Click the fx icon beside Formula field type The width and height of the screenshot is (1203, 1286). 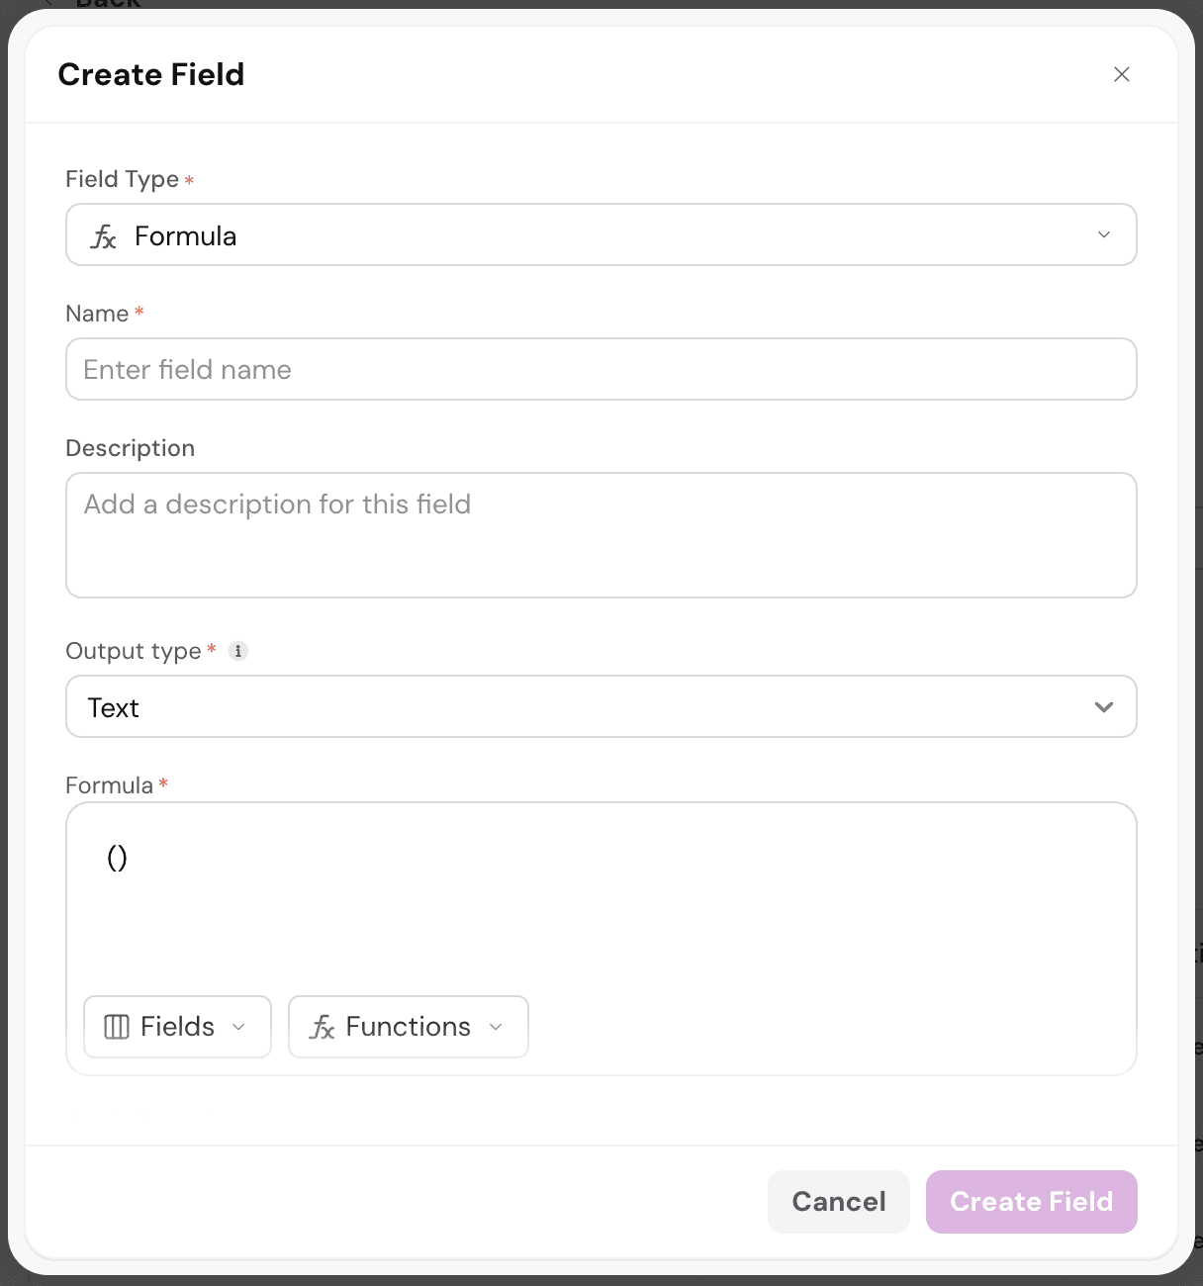(104, 236)
